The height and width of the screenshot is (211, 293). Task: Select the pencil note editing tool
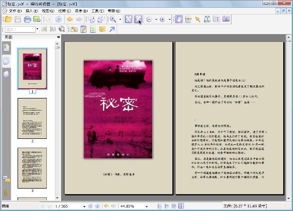pos(84,29)
